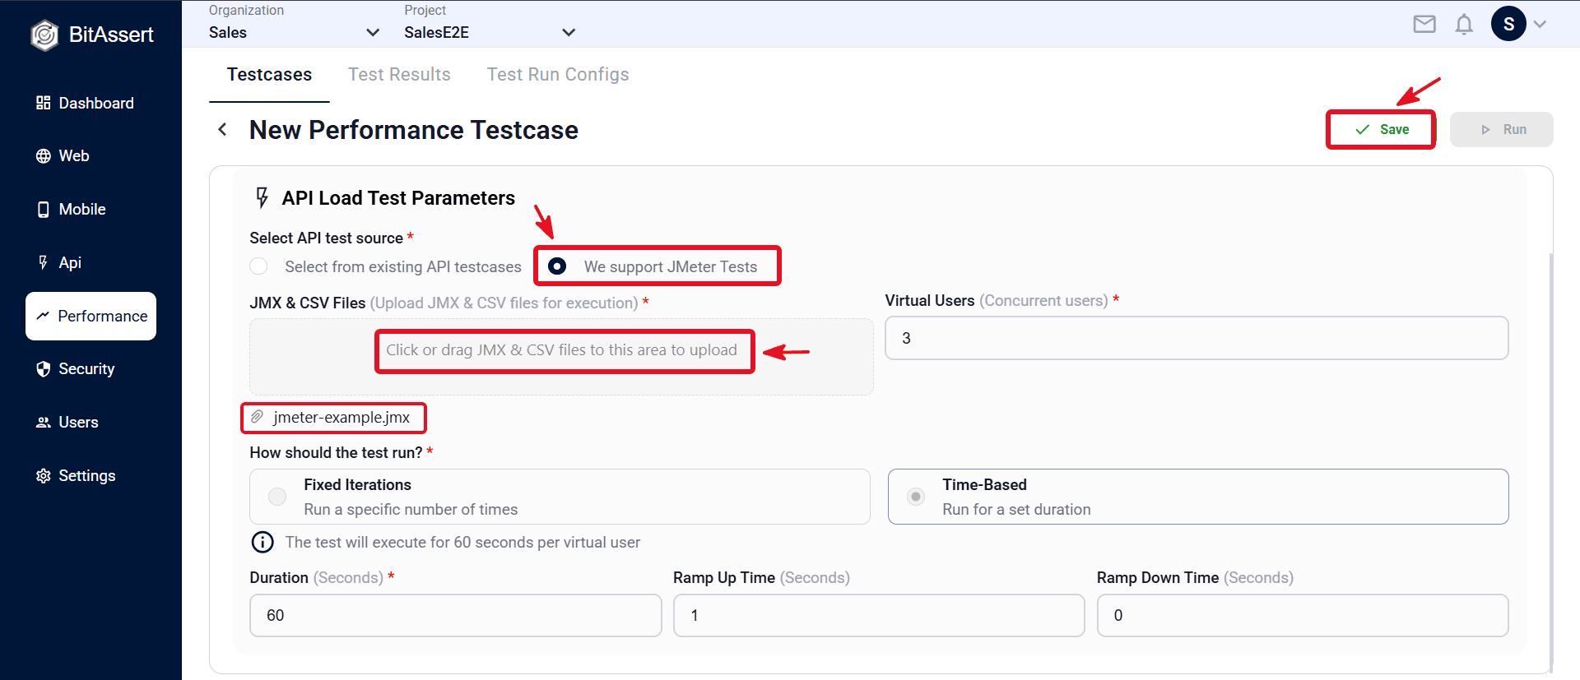
Task: Focus the Virtual Users input field
Action: coord(1197,338)
